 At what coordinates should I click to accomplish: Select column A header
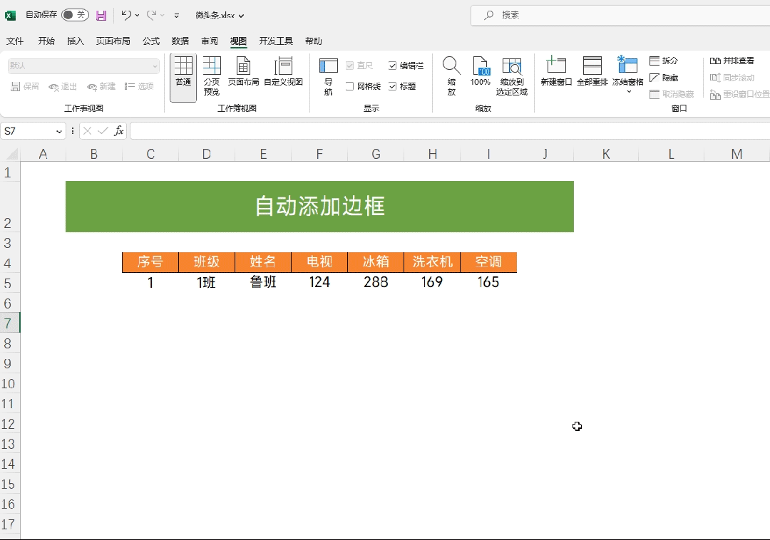43,155
